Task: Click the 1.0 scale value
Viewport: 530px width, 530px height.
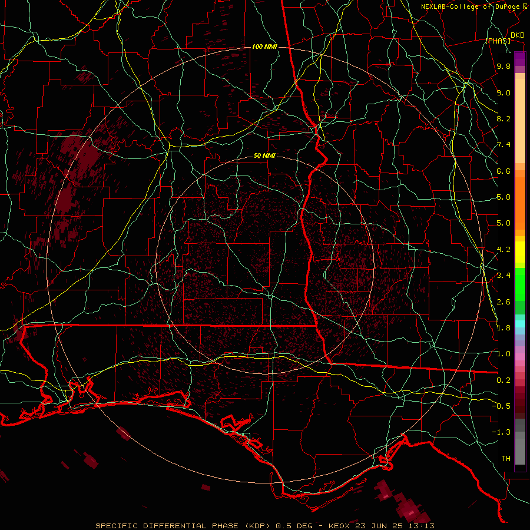Action: (503, 354)
